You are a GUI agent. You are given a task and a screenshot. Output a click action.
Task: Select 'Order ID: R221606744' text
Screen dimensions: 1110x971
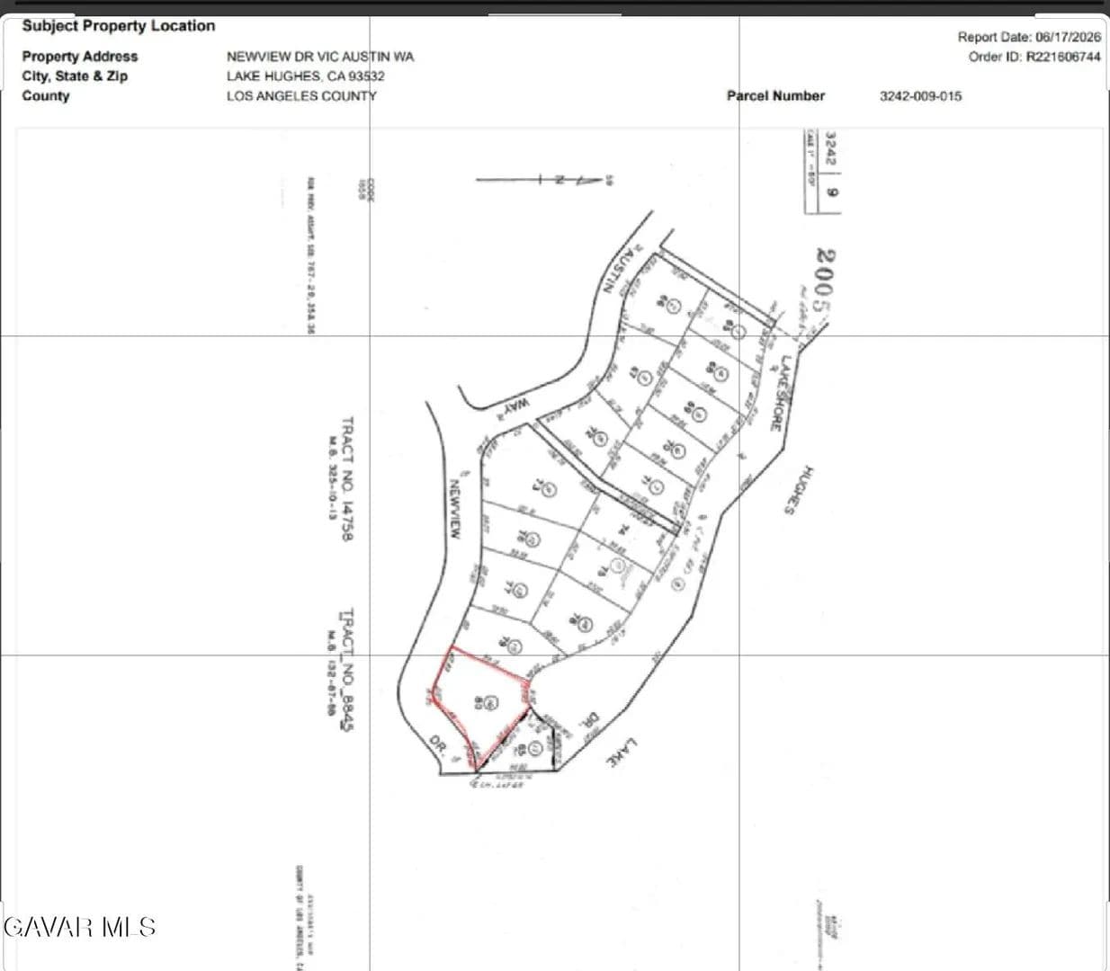[x=1034, y=56]
